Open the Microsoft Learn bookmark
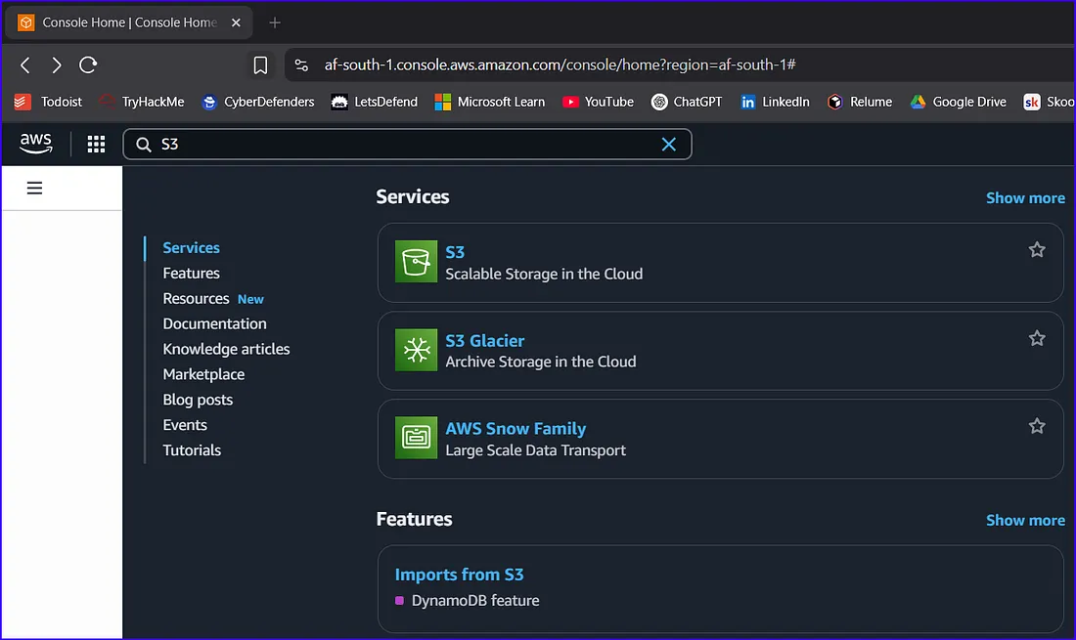The width and height of the screenshot is (1076, 640). (x=490, y=102)
